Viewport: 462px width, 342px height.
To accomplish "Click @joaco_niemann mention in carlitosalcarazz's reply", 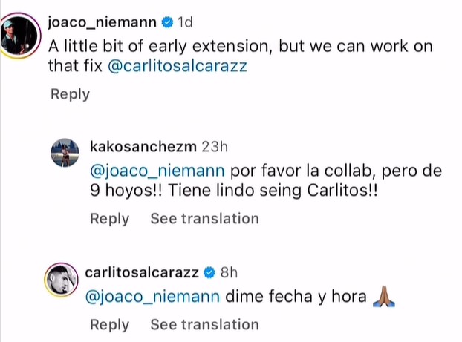I will (154, 297).
